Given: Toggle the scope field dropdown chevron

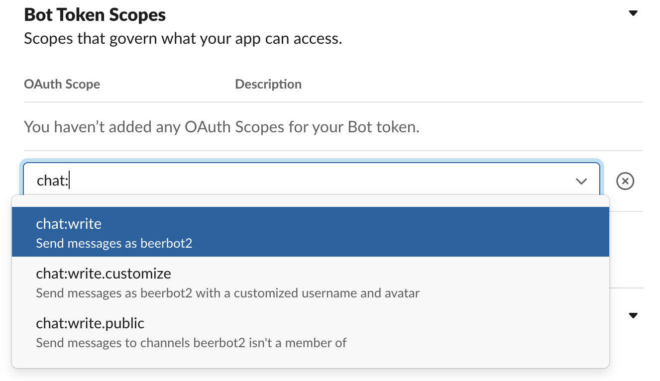Looking at the screenshot, I should [581, 181].
